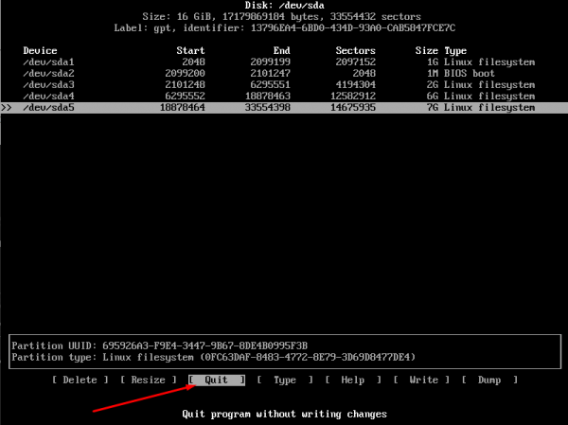Click start sector 2101248
The width and height of the screenshot is (568, 425).
[185, 85]
